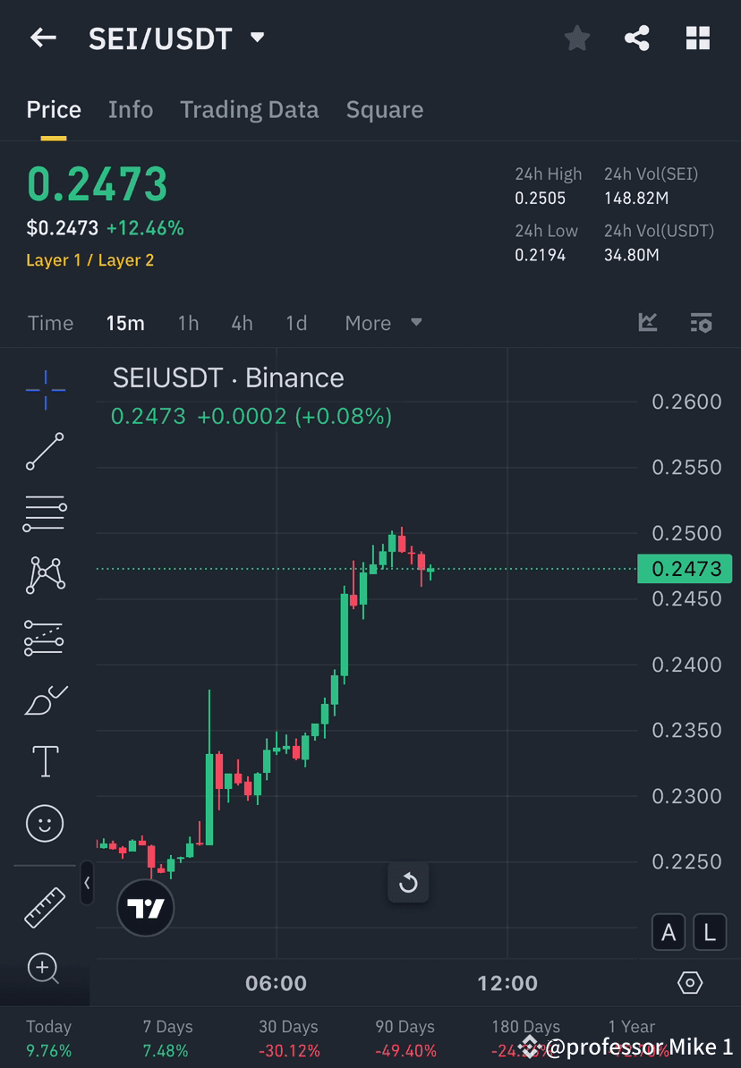Select the crosshair cursor tool
The width and height of the screenshot is (741, 1068).
45,389
